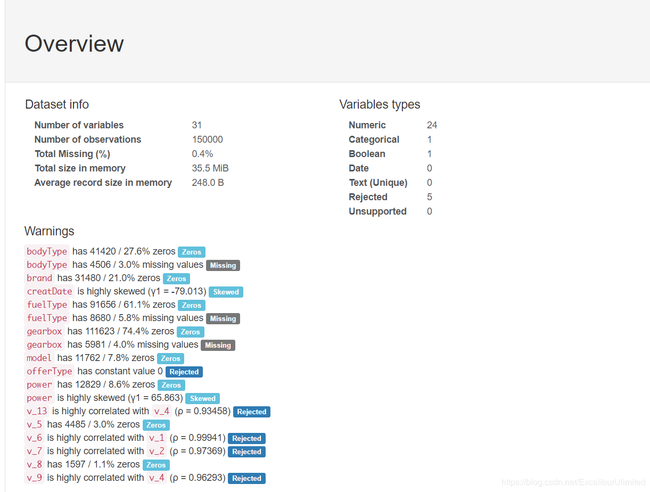The height and width of the screenshot is (492, 650).
Task: Click gearbox in the 4.0% missing warning
Action: pyautogui.click(x=45, y=345)
